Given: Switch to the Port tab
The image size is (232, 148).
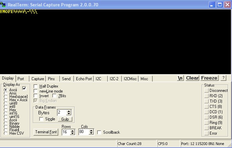Looking at the screenshot, I should tap(22, 79).
